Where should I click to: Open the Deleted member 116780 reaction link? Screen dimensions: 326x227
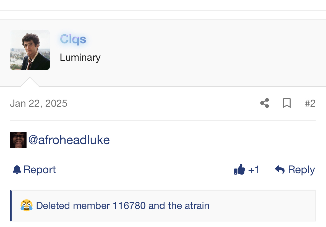click(x=91, y=206)
